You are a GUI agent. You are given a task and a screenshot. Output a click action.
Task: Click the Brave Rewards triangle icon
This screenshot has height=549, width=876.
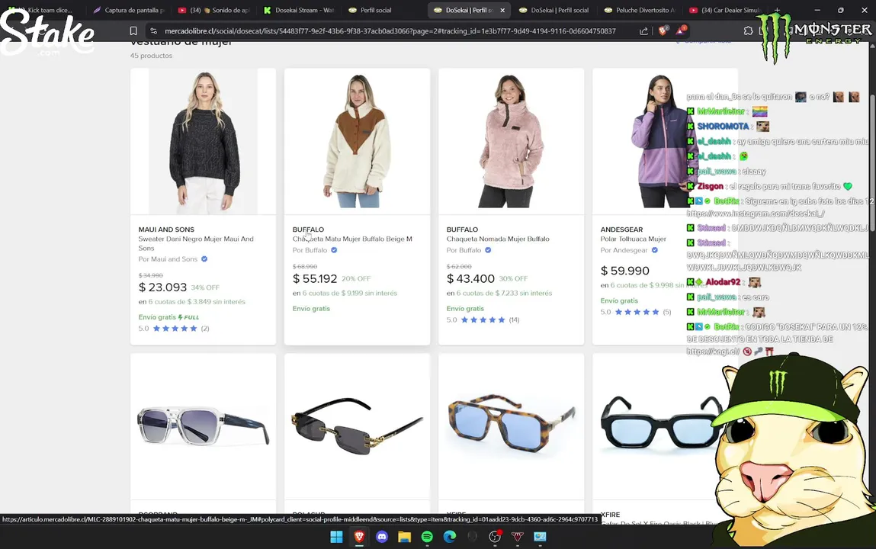(x=681, y=30)
